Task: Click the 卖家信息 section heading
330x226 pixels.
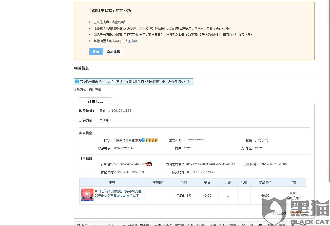Action: tap(86, 133)
